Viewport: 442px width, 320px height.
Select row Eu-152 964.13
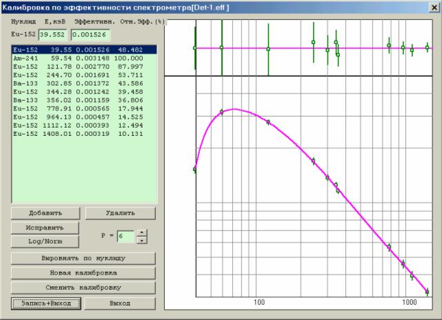click(x=84, y=117)
